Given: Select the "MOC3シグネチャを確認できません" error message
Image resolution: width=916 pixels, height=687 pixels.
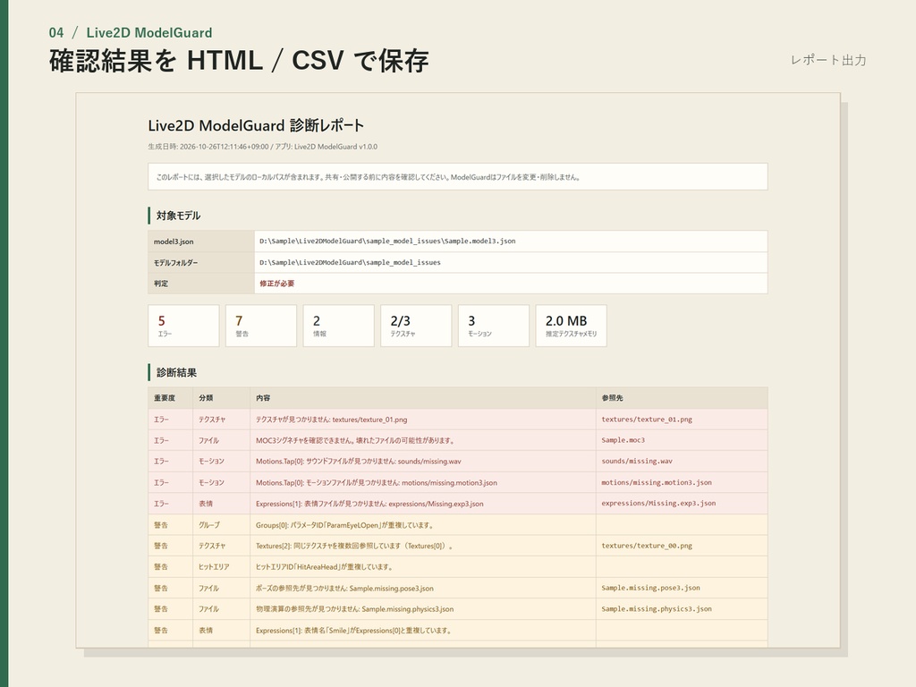Looking at the screenshot, I should pos(355,440).
